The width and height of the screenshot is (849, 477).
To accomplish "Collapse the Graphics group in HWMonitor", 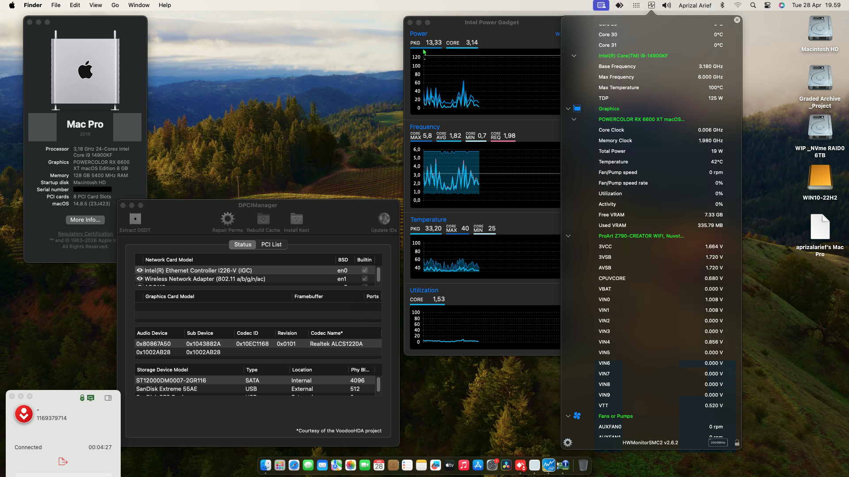I will click(568, 109).
